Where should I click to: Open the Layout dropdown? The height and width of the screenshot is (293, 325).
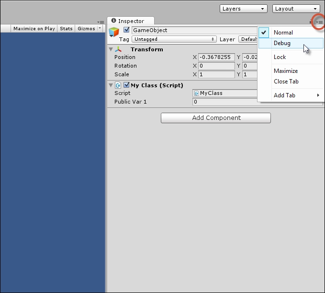[296, 9]
